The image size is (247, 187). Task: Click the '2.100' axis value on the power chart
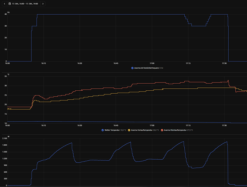[x=5, y=138]
